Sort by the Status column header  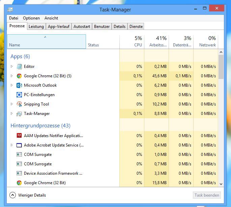(103, 42)
